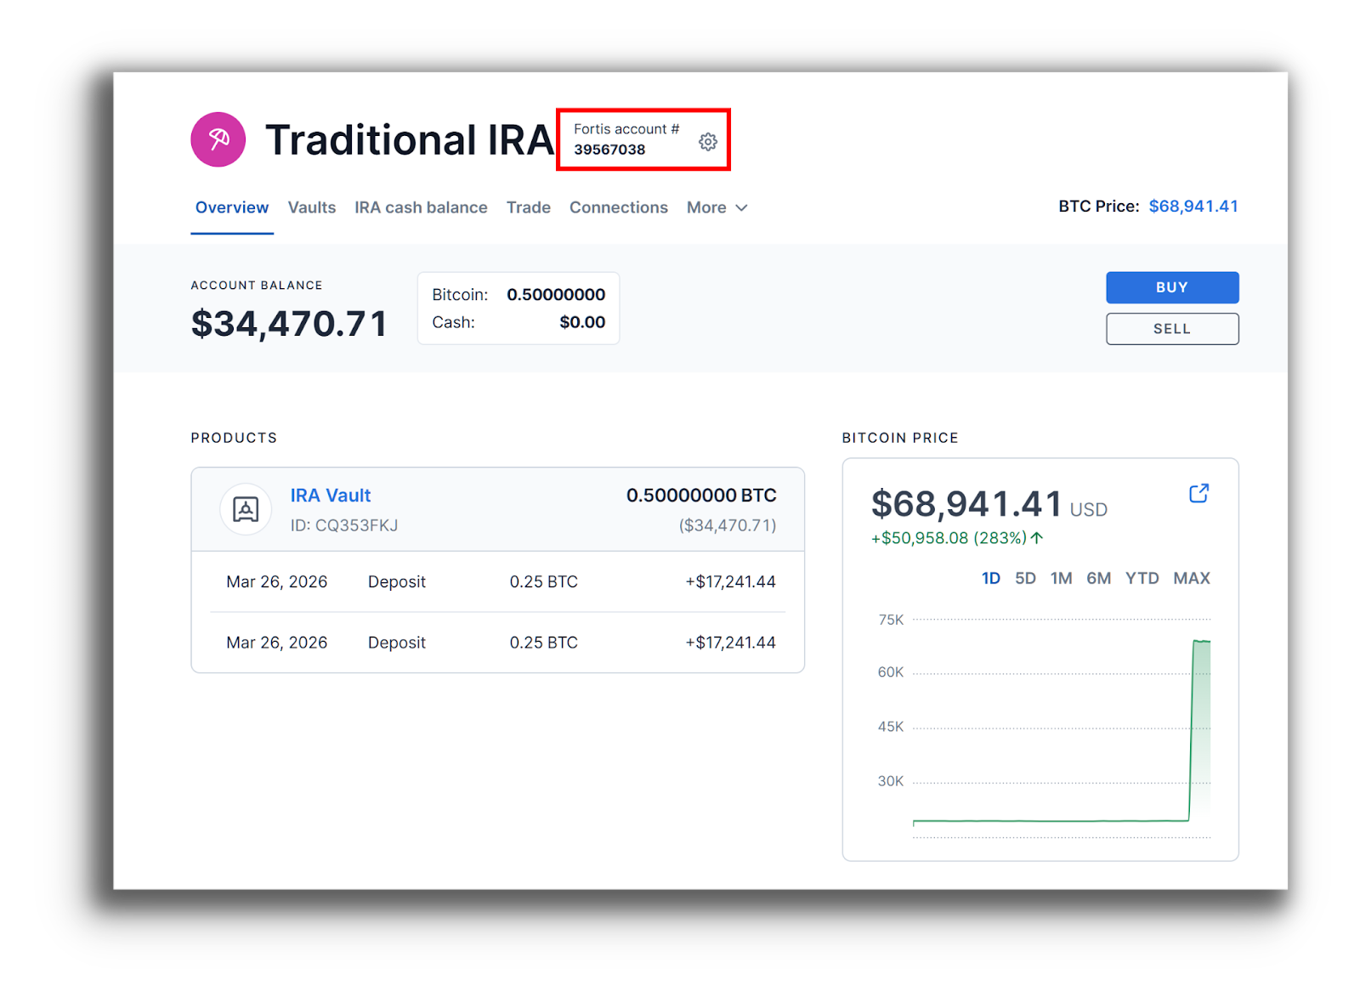Screen dimensions: 1360x1003
Task: Select the Overview tab
Action: 232,207
